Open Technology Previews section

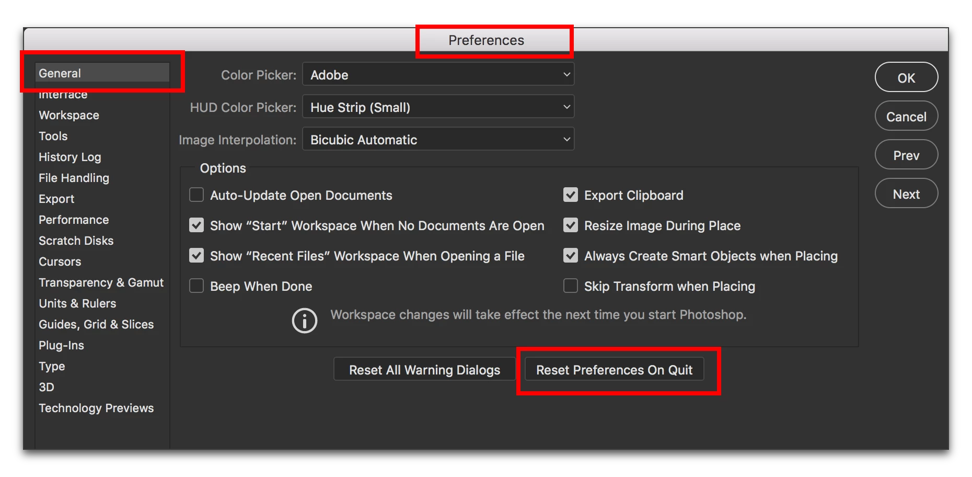pos(96,408)
